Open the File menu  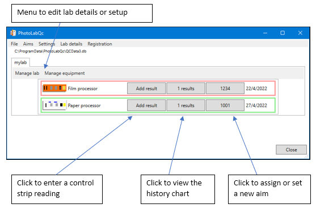pyautogui.click(x=14, y=44)
